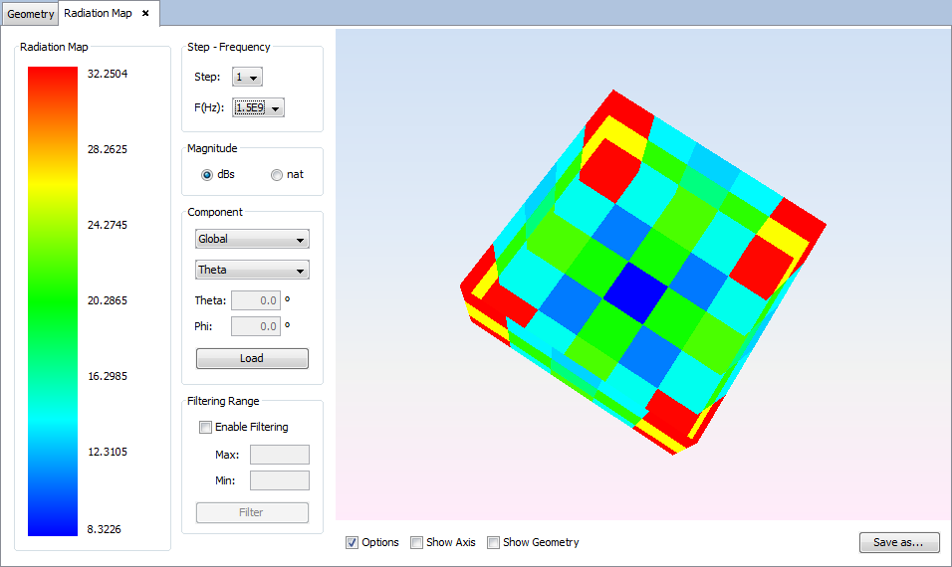Click the Save as... button
The height and width of the screenshot is (567, 952).
click(x=898, y=543)
